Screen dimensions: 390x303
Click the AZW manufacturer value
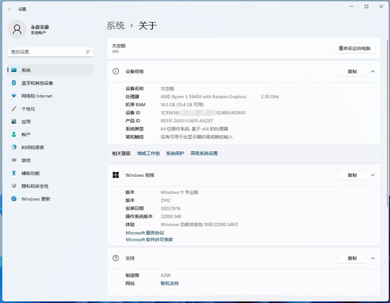pos(165,275)
